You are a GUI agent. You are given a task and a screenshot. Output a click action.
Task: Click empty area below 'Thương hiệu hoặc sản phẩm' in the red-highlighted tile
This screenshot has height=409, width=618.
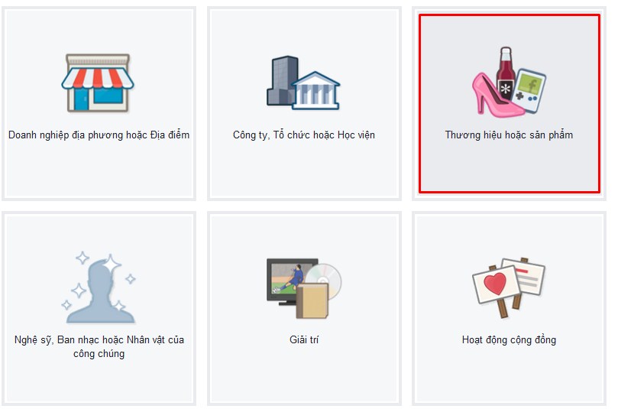[510, 167]
